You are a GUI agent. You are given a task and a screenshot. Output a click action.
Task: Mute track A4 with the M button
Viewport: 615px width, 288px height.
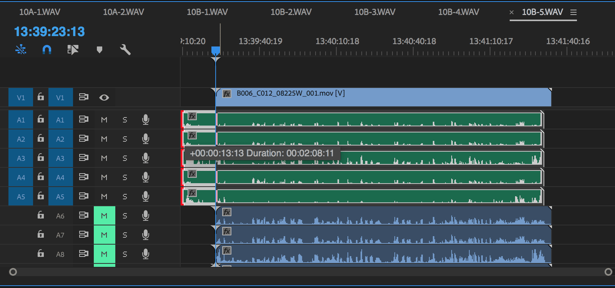[x=104, y=177]
